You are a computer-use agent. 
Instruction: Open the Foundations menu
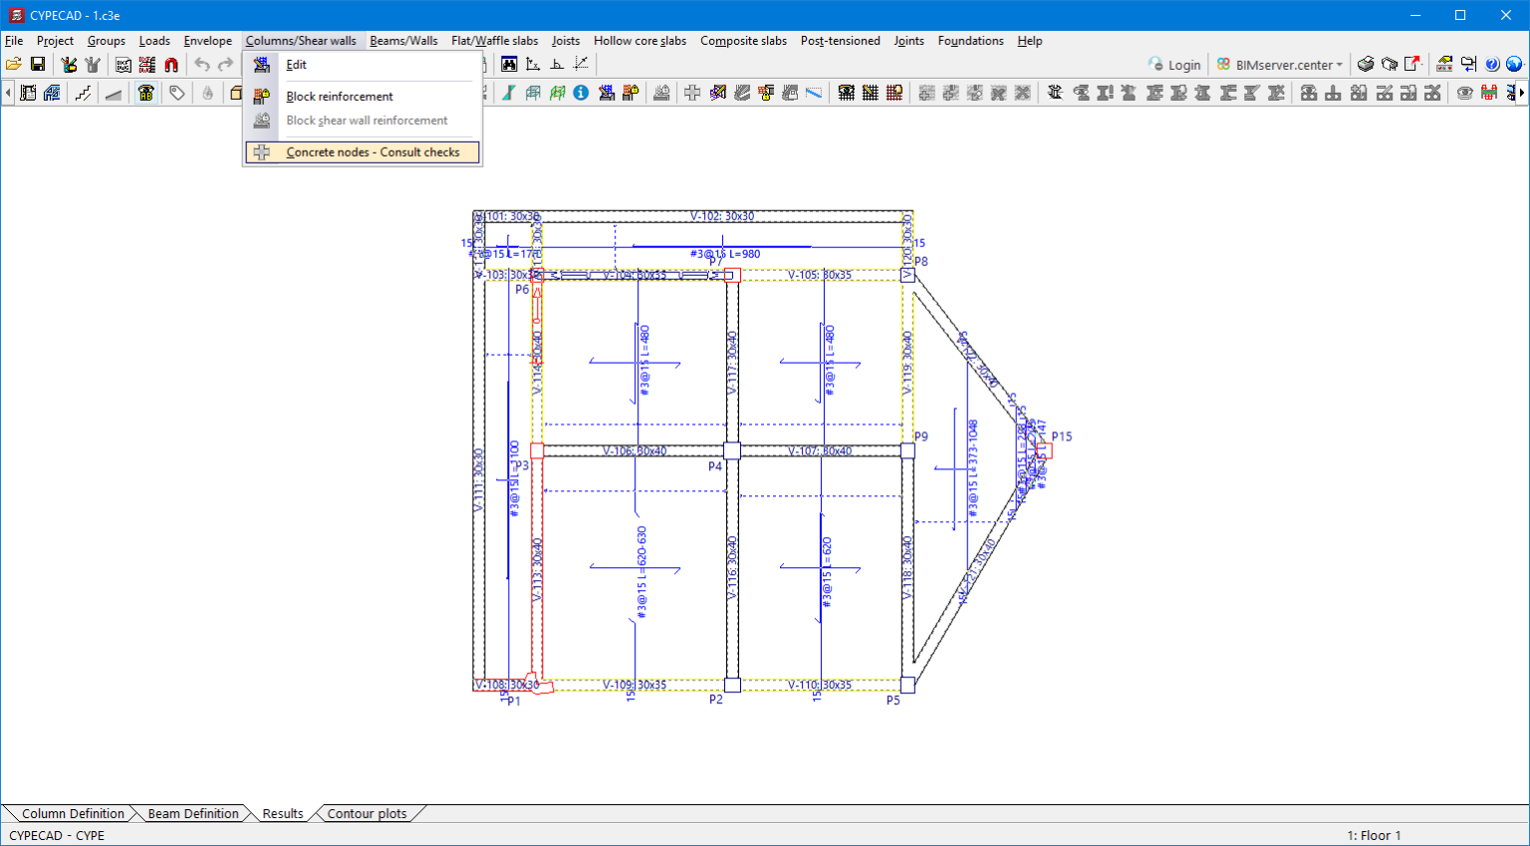[x=970, y=41]
